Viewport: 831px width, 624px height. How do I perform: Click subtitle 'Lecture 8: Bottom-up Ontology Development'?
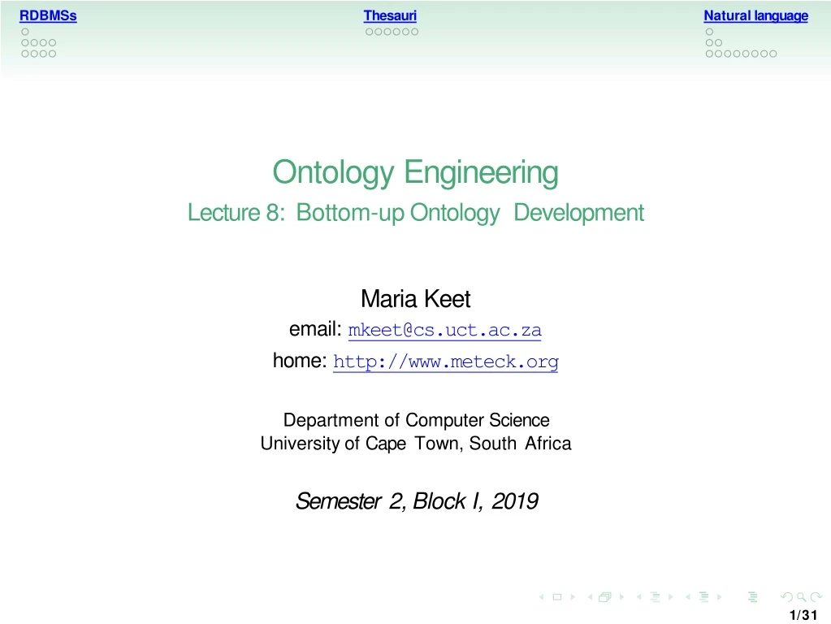pos(416,213)
